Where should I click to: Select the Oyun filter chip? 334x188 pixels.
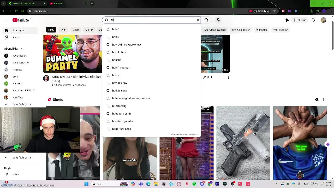[63, 30]
